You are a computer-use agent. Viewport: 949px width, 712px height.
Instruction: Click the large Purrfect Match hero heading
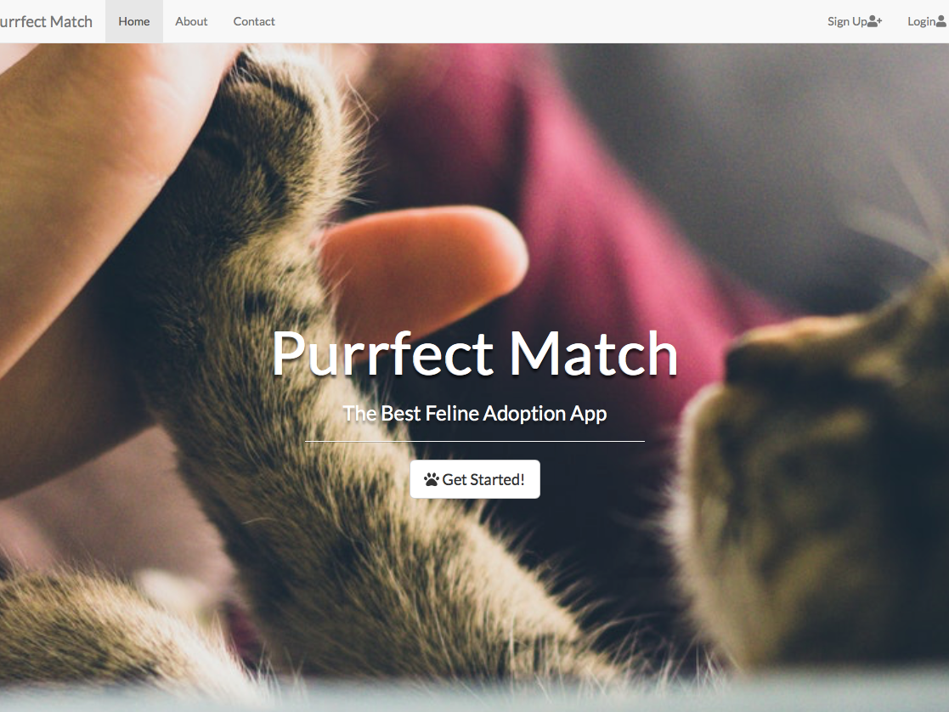[x=475, y=353]
